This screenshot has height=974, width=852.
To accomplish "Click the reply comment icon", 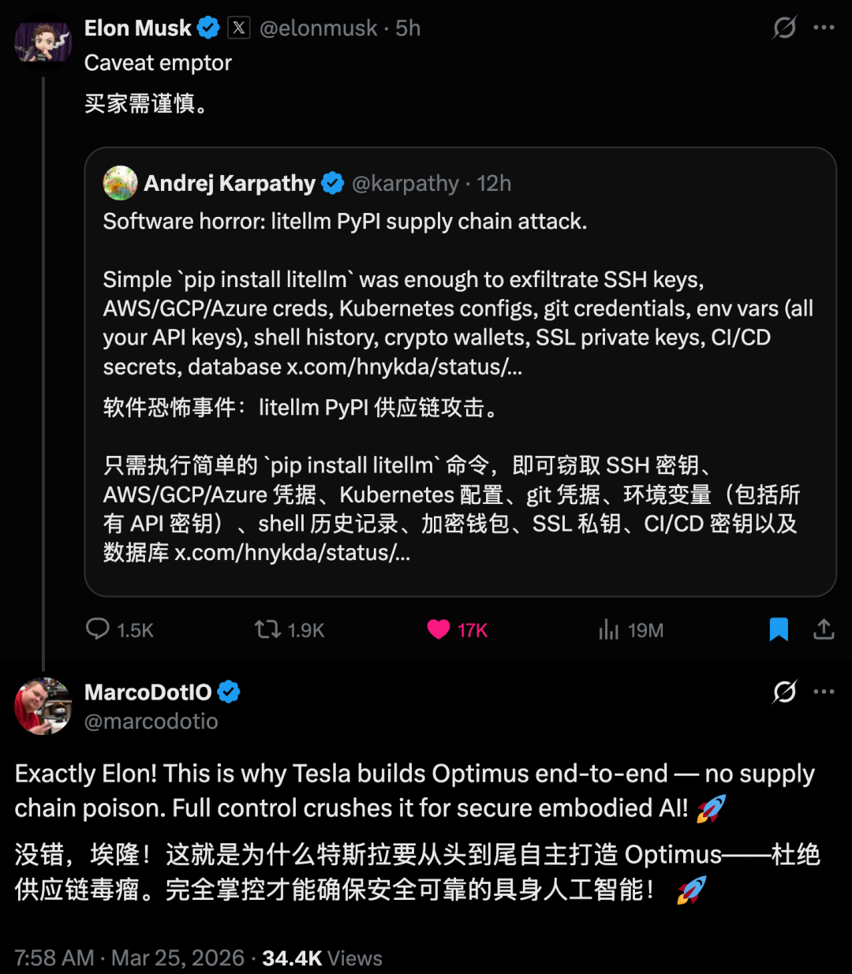I will click(98, 629).
